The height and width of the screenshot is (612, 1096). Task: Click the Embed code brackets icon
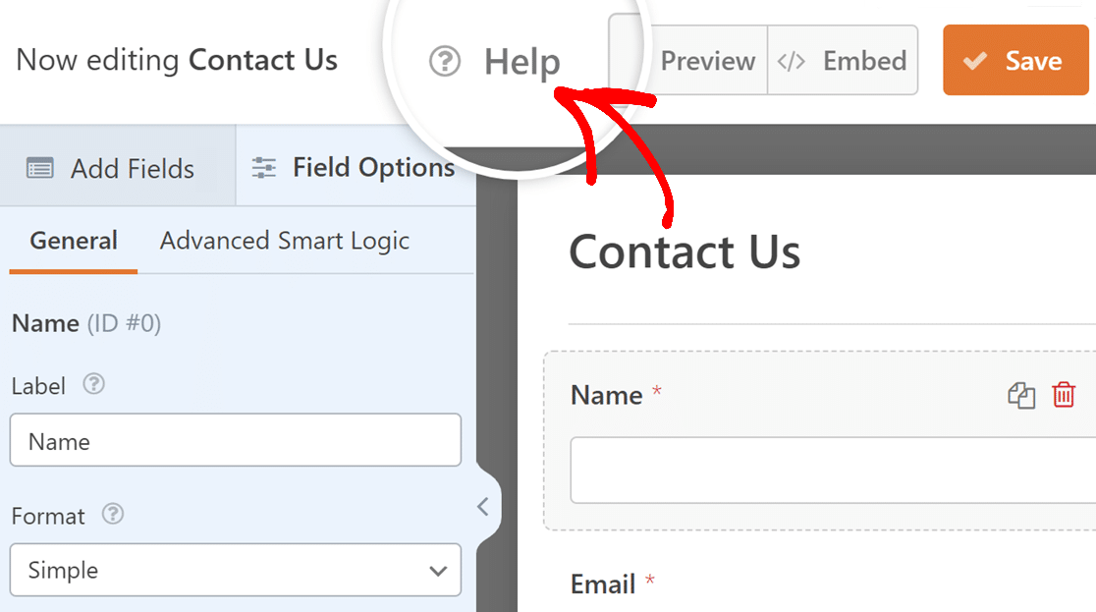click(x=791, y=61)
